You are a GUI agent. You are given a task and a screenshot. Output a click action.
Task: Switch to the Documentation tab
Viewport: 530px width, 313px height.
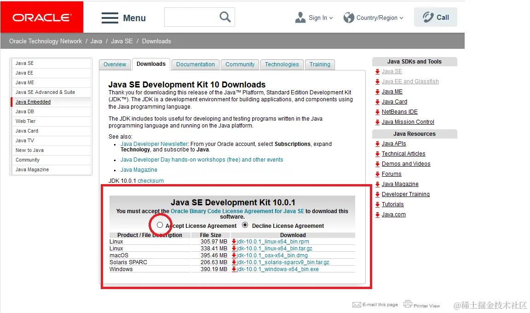pos(196,64)
